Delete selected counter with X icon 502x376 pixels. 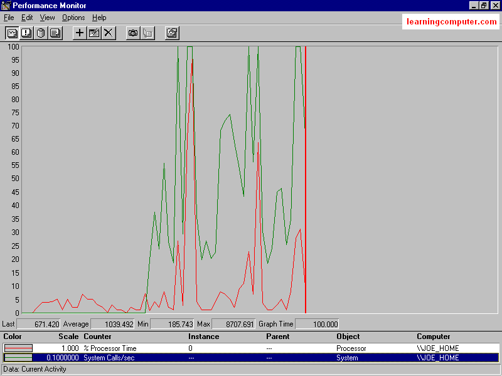click(x=109, y=33)
